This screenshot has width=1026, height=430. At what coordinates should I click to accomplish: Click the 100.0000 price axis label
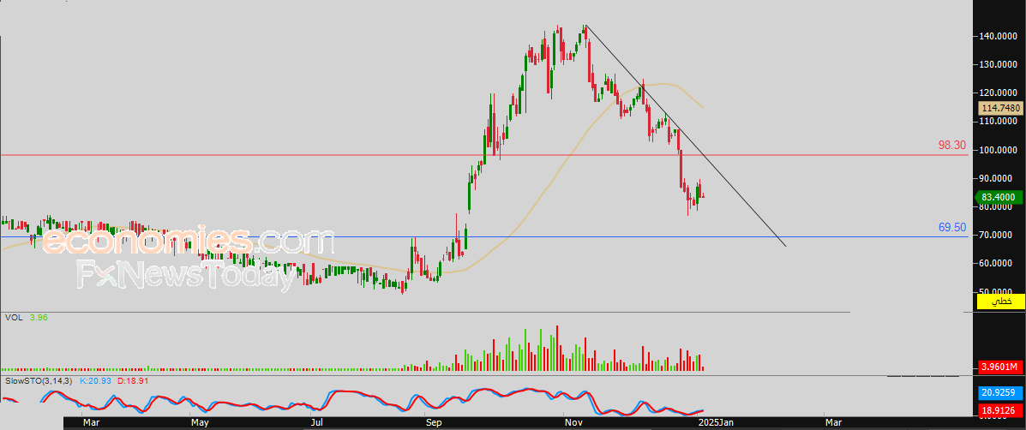click(999, 150)
